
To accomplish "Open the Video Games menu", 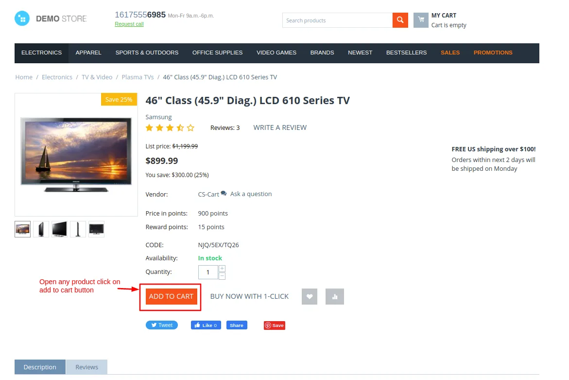I will click(x=276, y=53).
